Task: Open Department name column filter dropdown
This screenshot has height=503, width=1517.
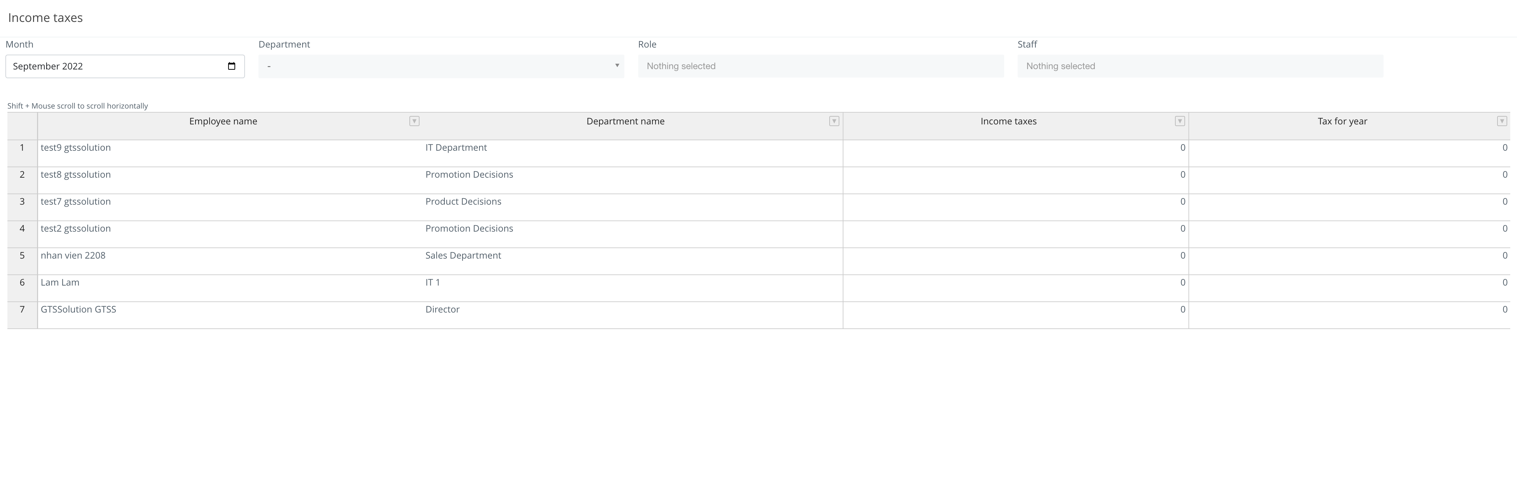Action: point(834,121)
